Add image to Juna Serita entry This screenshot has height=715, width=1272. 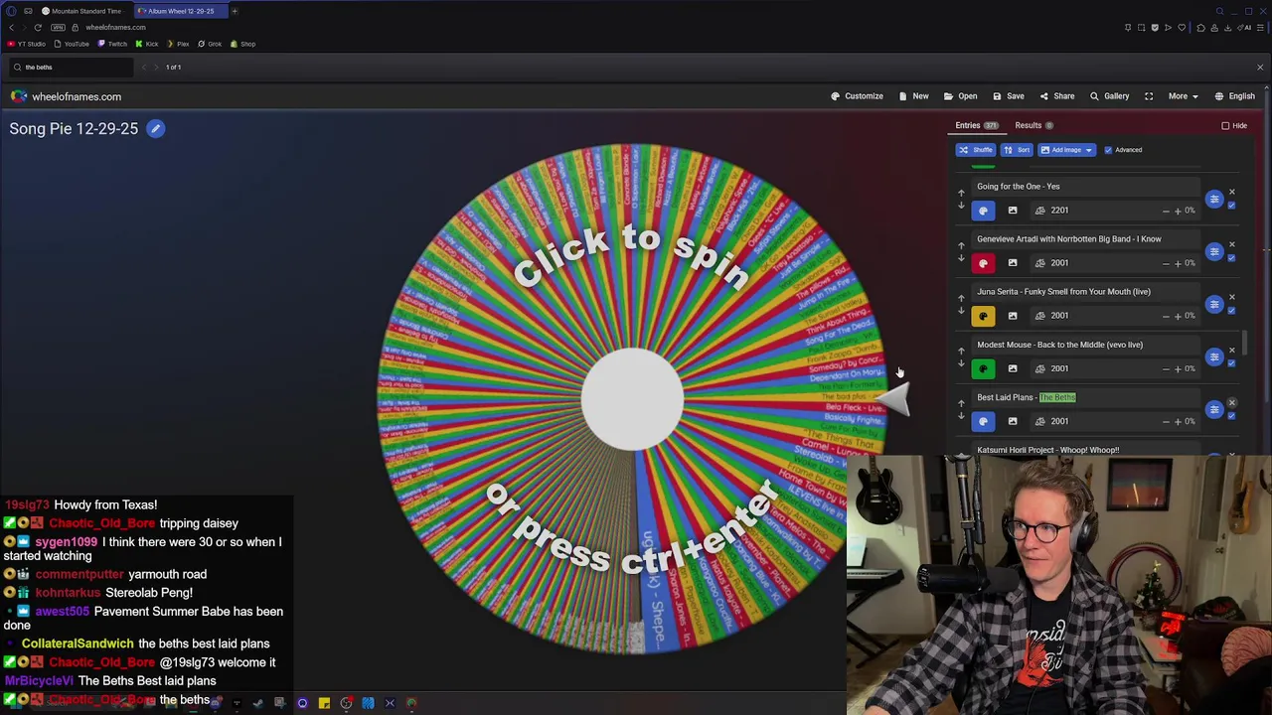tap(1013, 316)
